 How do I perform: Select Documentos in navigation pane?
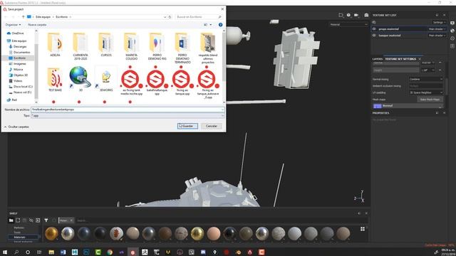pyautogui.click(x=21, y=52)
